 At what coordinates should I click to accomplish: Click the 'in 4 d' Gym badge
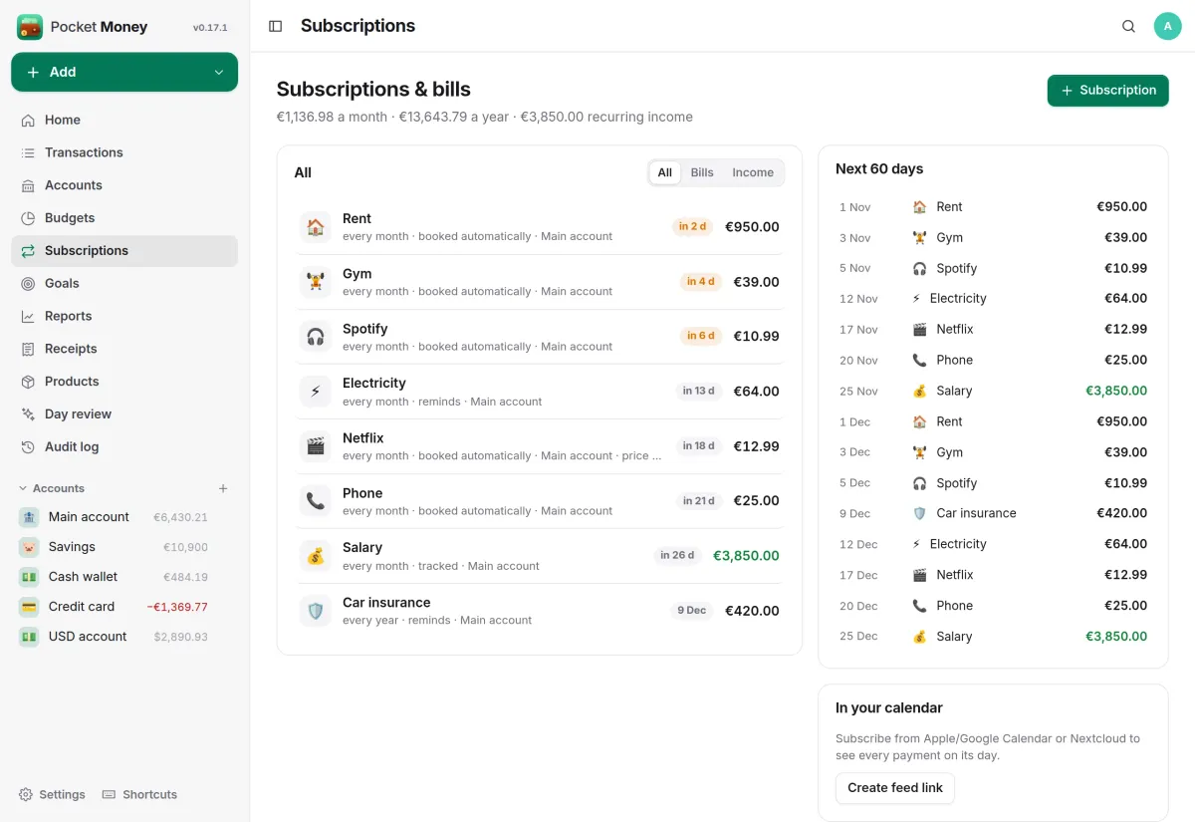pyautogui.click(x=701, y=282)
